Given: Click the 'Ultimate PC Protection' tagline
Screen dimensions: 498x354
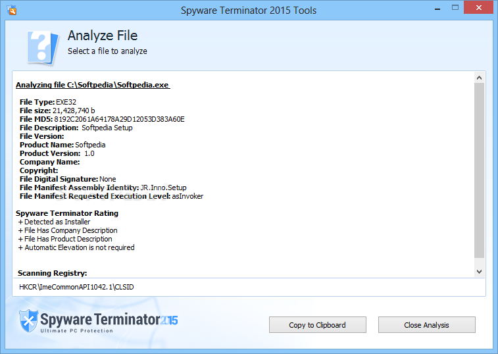Looking at the screenshot, I should point(77,331).
